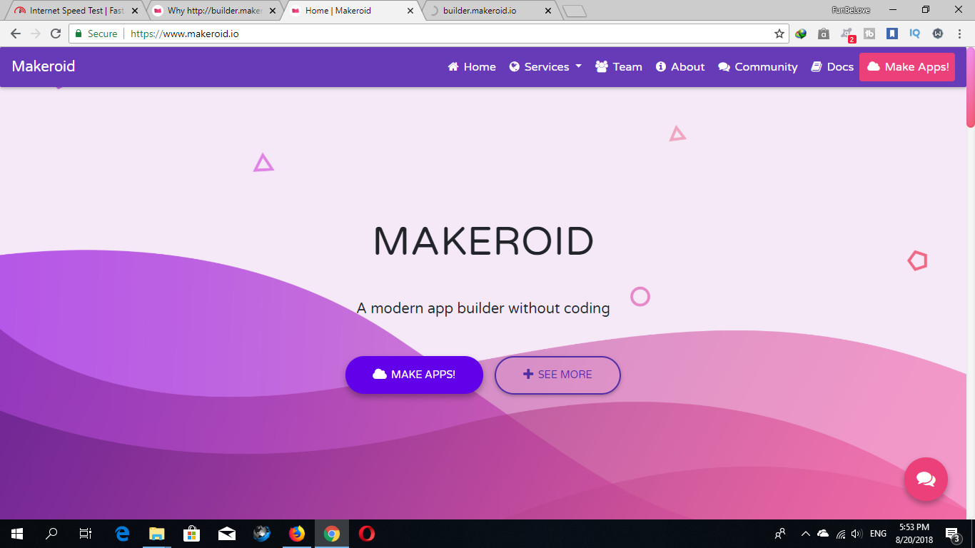Open the Firefox taskbar icon

[297, 534]
